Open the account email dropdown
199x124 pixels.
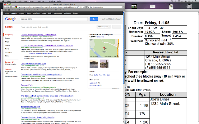pyautogui.click(x=112, y=19)
